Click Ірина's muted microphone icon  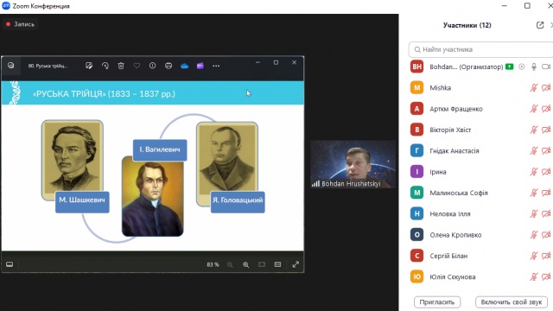click(x=534, y=172)
